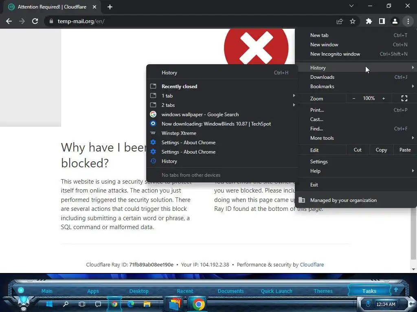This screenshot has height=312, width=417.
Task: Reopen WindowBlinds TechSpot download page
Action: pyautogui.click(x=222, y=124)
